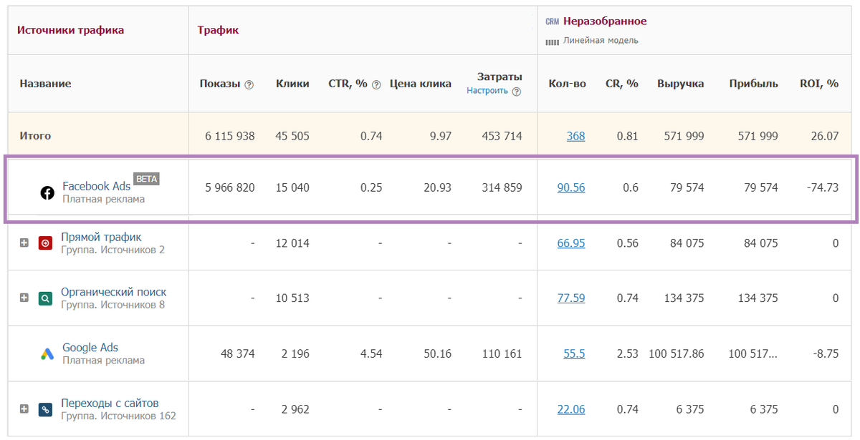Open Переходы с сайтов count link 22.06
Screen dimensions: 860x440
click(x=571, y=409)
